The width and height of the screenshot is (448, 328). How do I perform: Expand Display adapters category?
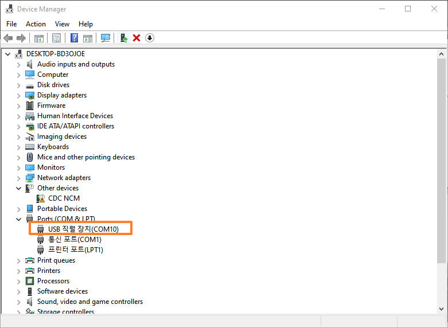pos(18,96)
